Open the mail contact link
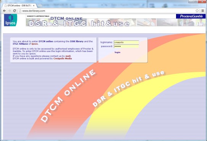 tap(68, 56)
